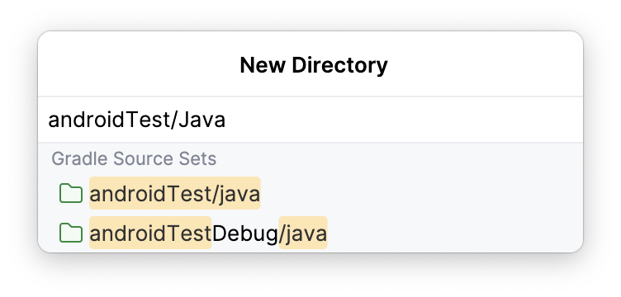Focus the directory name input field
This screenshot has width=621, height=297.
point(310,120)
